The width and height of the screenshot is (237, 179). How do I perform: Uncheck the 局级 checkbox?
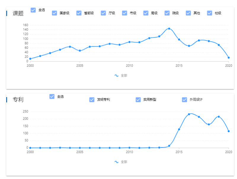[146, 13]
